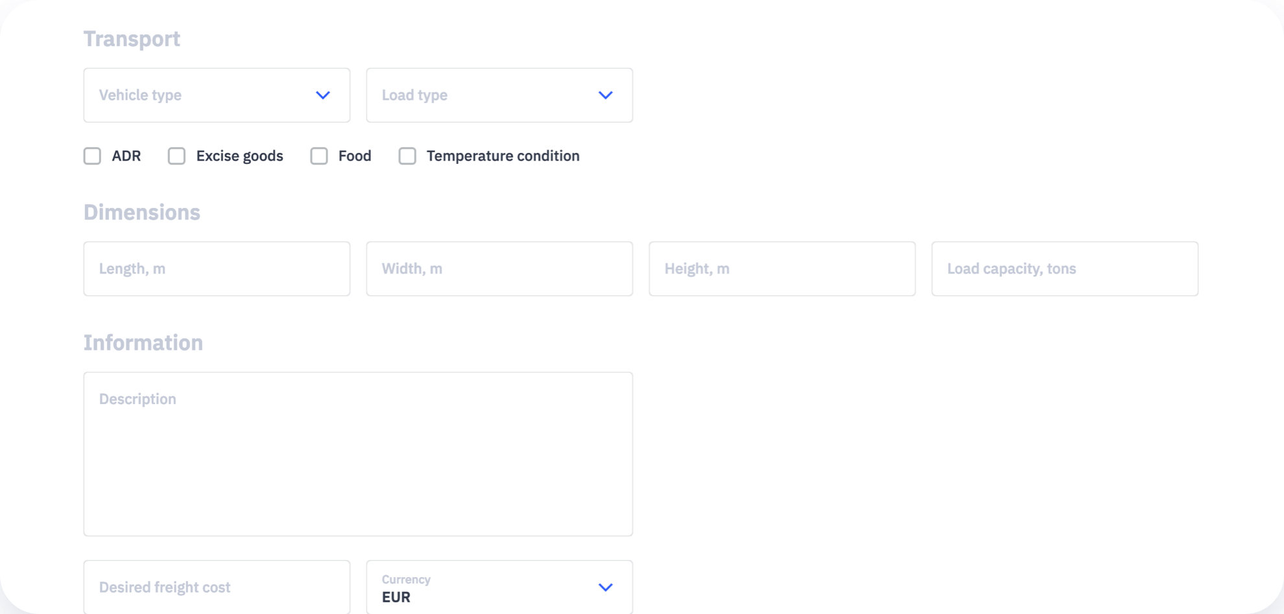Image resolution: width=1284 pixels, height=614 pixels.
Task: Expand the Load type dropdown
Action: point(499,95)
